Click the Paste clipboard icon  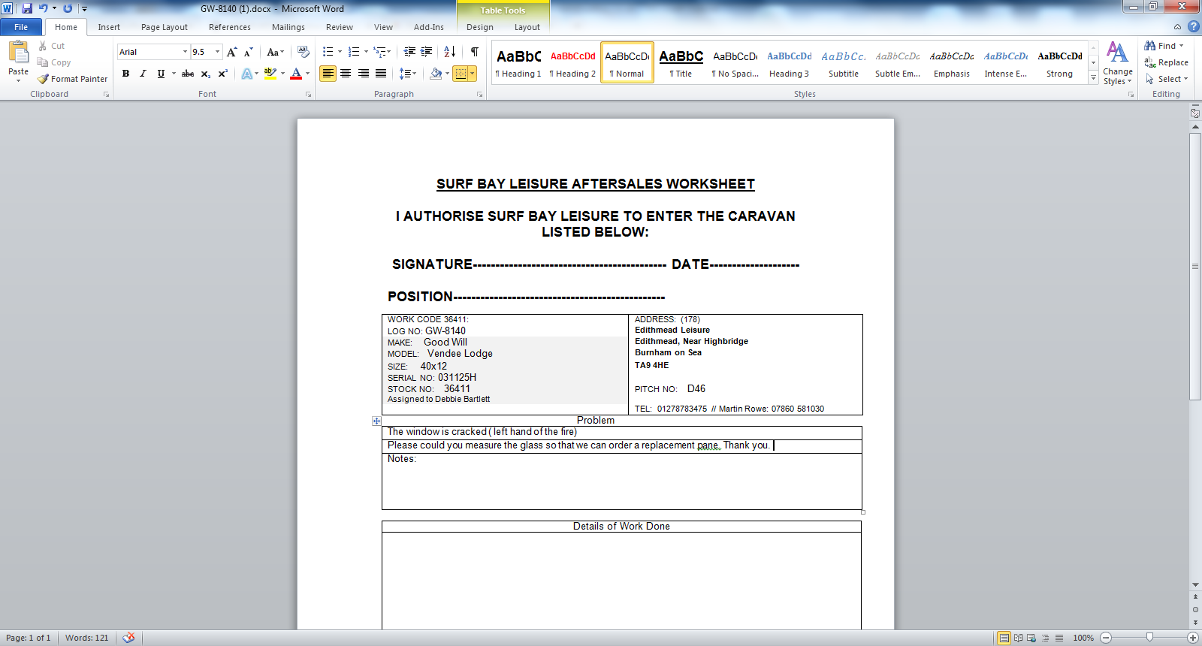click(18, 52)
